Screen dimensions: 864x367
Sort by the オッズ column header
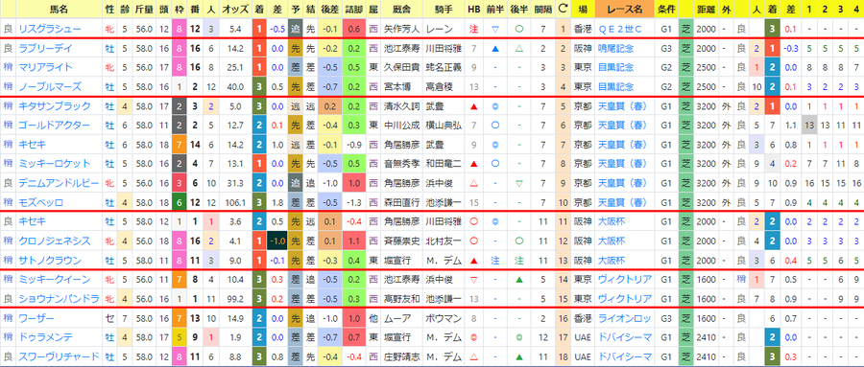click(x=234, y=10)
